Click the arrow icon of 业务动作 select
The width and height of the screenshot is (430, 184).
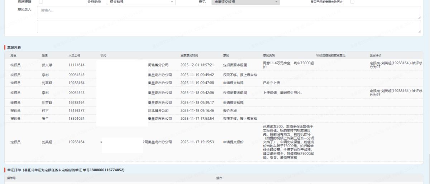coord(172,2)
